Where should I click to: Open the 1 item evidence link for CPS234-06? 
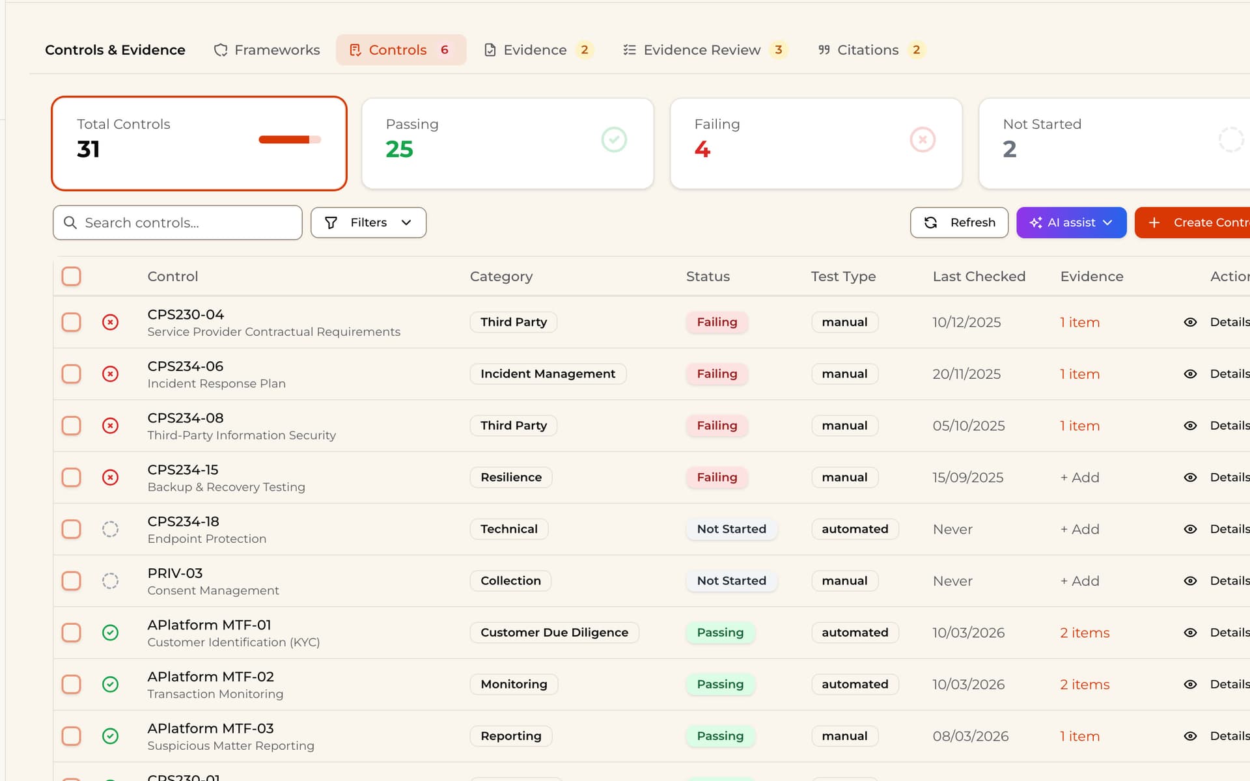point(1079,374)
